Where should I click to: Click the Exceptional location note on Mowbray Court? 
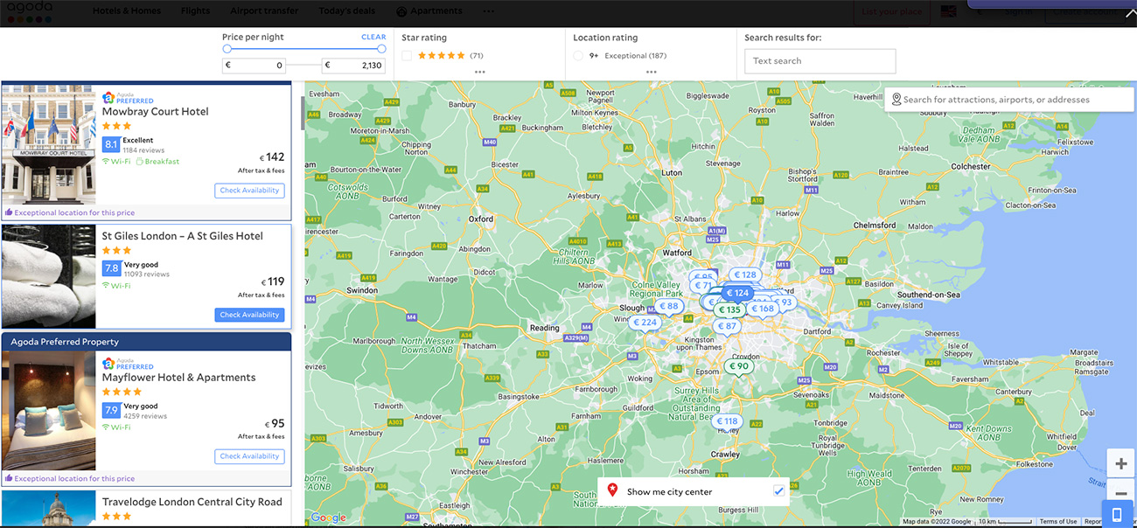(x=70, y=212)
